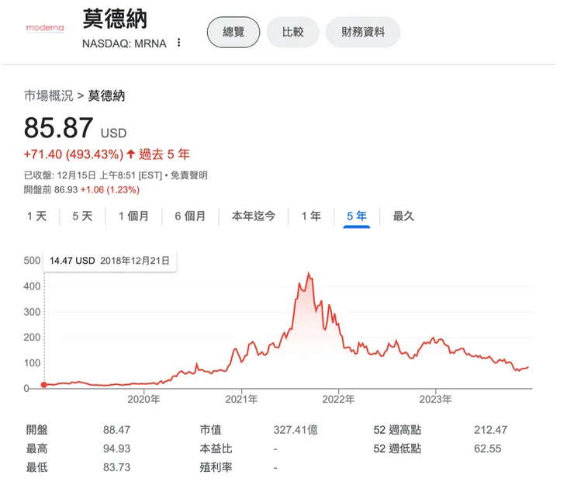This screenshot has width=574, height=492.
Task: Click the 500 y-axis label
Action: click(x=32, y=261)
